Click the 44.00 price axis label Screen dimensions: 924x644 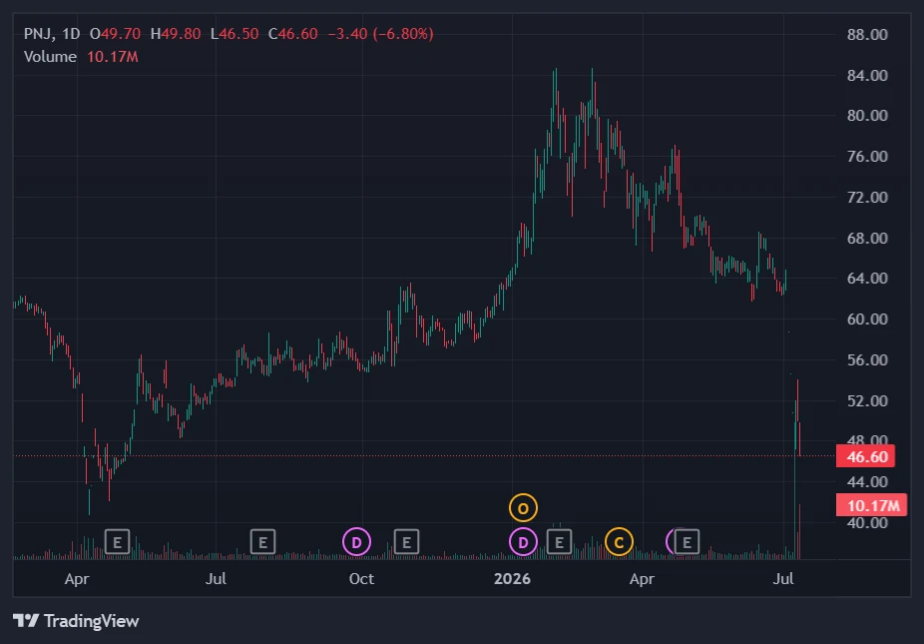tap(867, 482)
